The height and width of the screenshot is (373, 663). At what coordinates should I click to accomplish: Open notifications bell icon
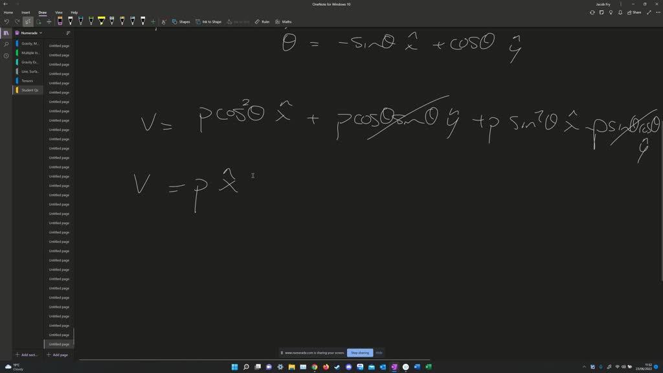[x=620, y=12]
